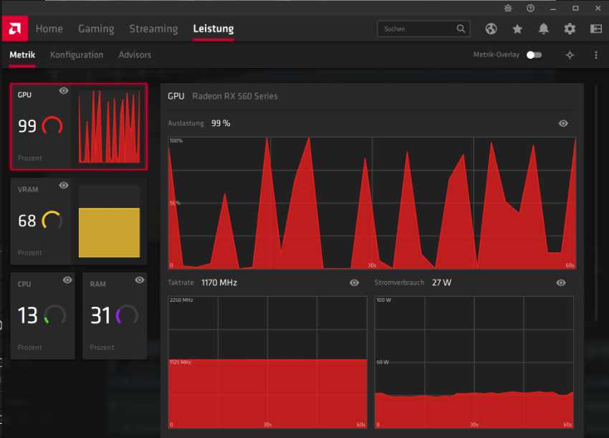Screen dimensions: 609x438
Task: Toggle the Auslastung graph eye icon
Action: click(x=563, y=123)
